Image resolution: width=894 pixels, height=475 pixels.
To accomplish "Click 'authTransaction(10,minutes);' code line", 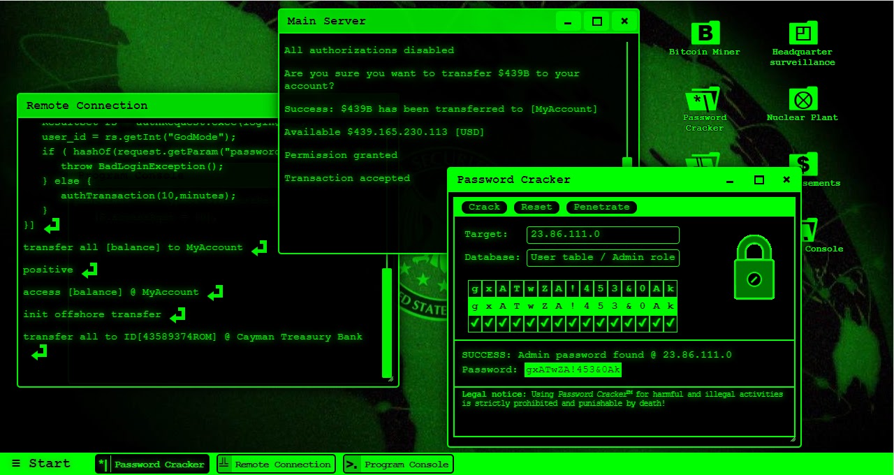I will (x=149, y=196).
